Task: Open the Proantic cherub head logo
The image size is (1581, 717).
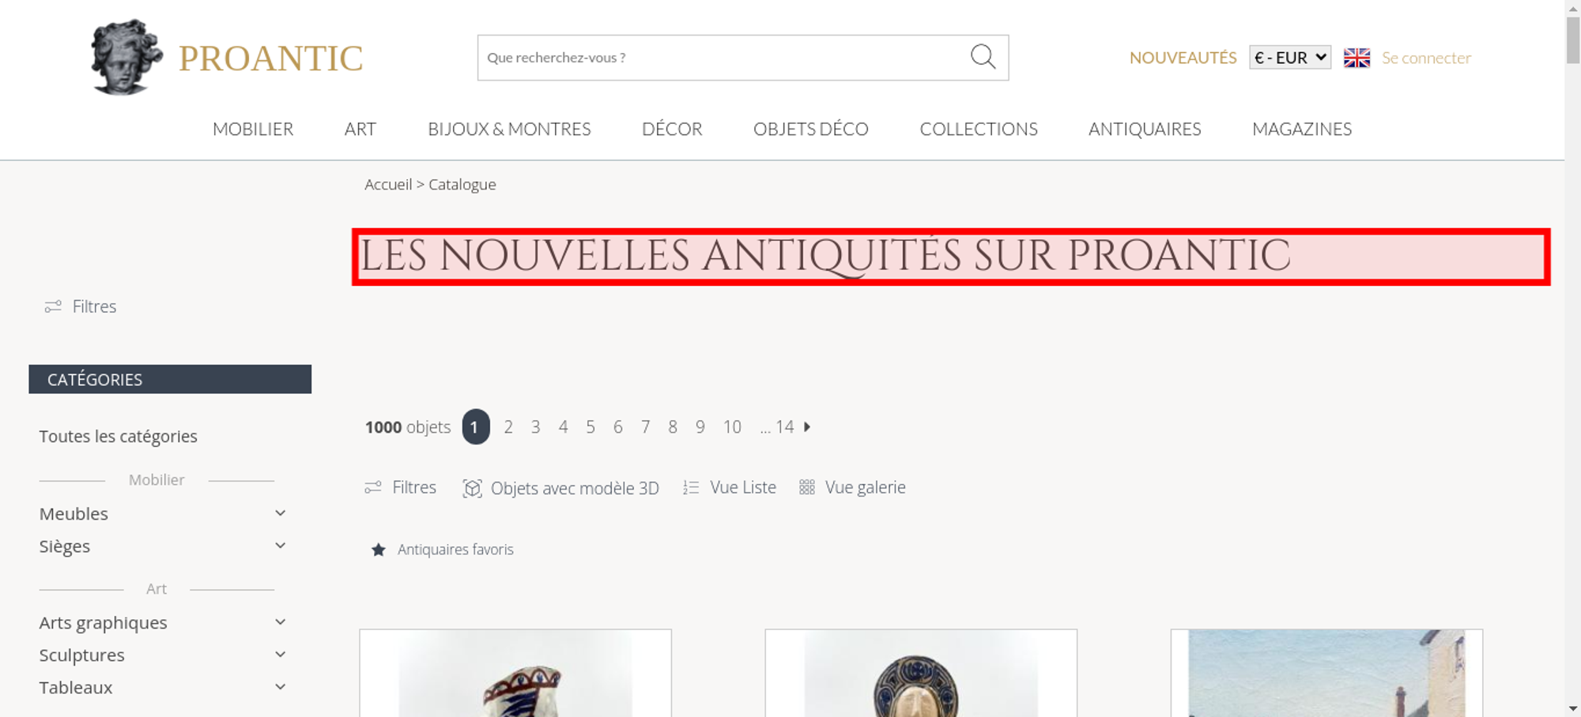Action: [126, 57]
